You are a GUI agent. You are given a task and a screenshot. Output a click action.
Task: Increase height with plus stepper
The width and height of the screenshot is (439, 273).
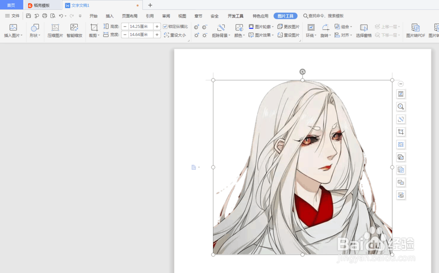pos(157,26)
